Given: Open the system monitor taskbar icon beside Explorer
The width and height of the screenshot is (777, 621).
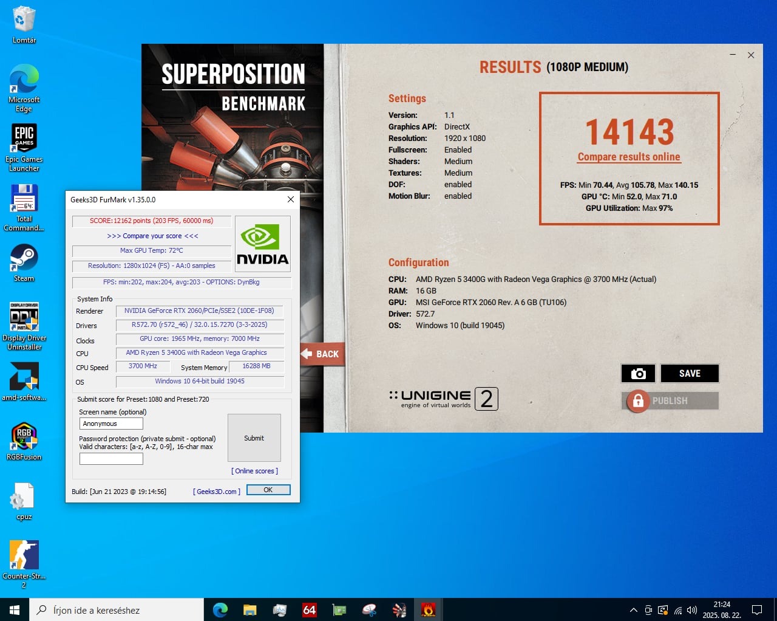Looking at the screenshot, I should (x=279, y=609).
